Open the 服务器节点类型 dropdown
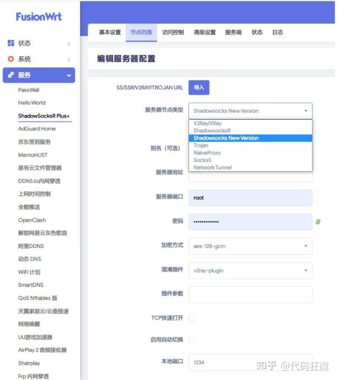This screenshot has height=380, width=337. point(250,111)
